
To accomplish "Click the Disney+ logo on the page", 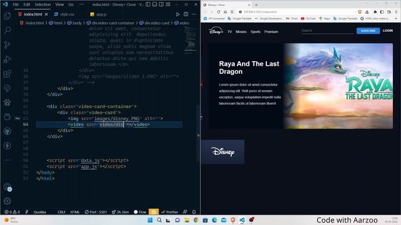I will click(x=216, y=31).
